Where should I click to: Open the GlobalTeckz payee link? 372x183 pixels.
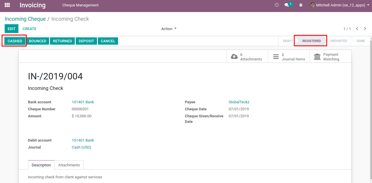(x=239, y=102)
